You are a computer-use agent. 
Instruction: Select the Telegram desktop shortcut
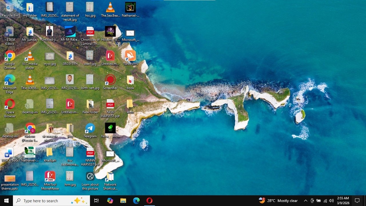click(x=90, y=131)
